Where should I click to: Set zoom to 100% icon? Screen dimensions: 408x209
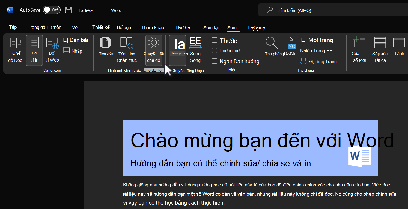tap(290, 47)
